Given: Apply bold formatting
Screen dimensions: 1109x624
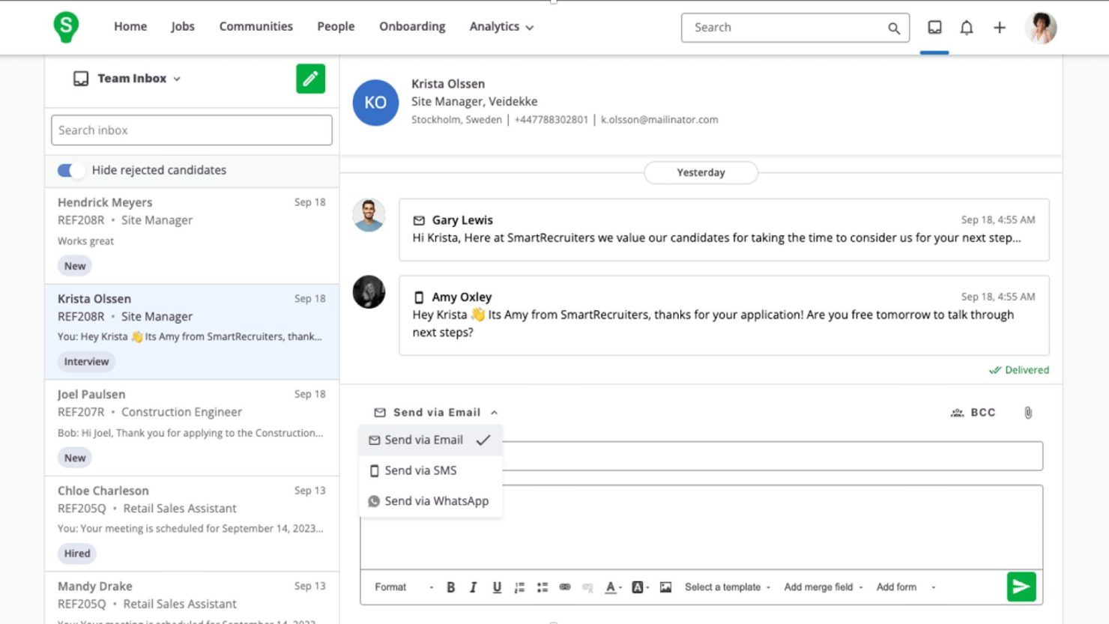Looking at the screenshot, I should pos(450,587).
